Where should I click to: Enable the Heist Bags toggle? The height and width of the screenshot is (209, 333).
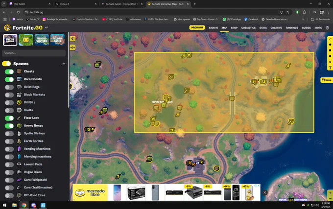pyautogui.click(x=9, y=87)
